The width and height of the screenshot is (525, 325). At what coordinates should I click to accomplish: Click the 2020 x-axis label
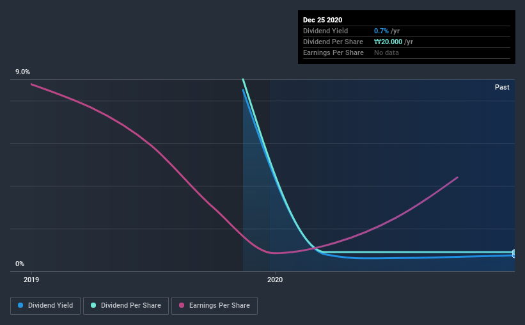[x=275, y=280]
